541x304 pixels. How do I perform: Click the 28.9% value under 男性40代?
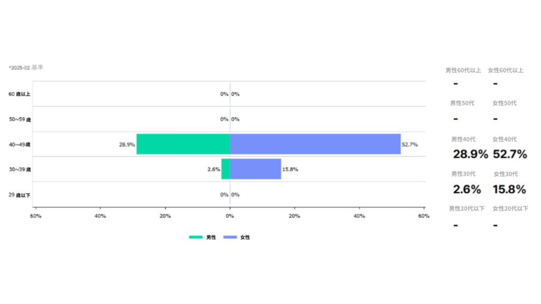click(x=470, y=154)
